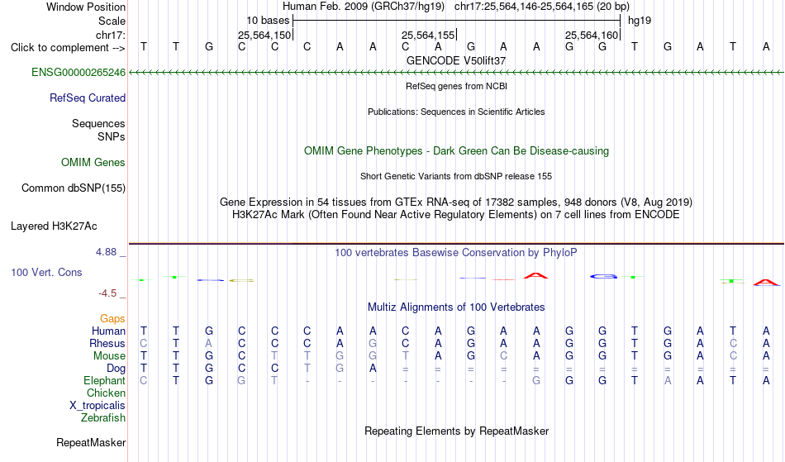Viewport: 785px width, 462px height.
Task: Select the Mouse species row label
Action: (109, 356)
